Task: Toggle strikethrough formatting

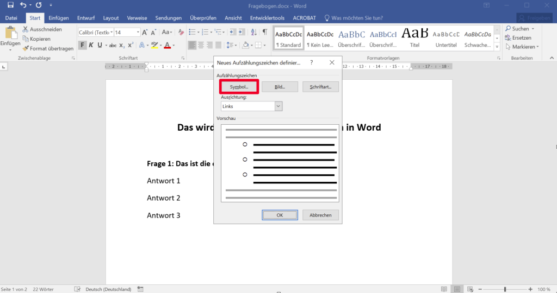Action: 113,45
